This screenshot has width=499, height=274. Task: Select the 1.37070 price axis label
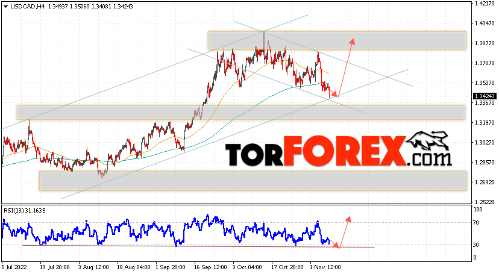tap(484, 63)
